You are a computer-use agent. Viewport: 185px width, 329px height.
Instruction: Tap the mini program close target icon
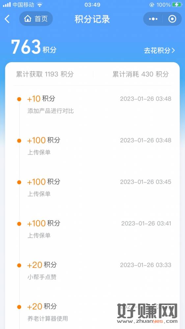172,19
